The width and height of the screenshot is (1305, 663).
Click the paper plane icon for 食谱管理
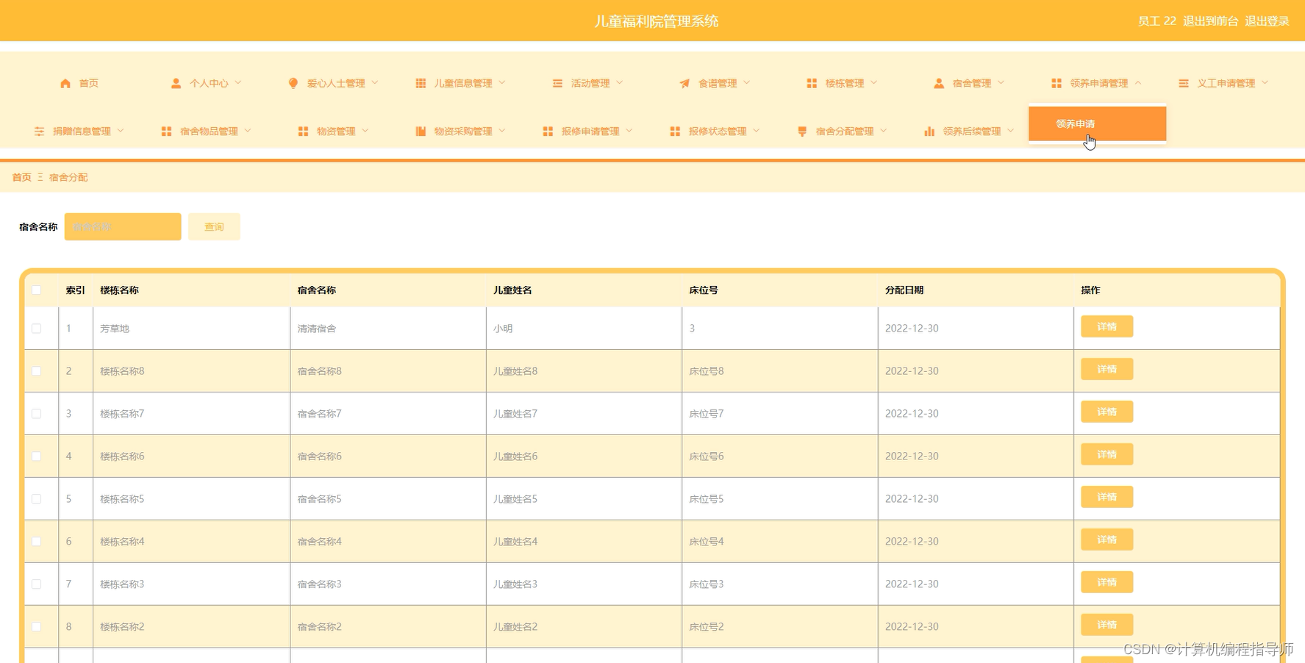(684, 83)
